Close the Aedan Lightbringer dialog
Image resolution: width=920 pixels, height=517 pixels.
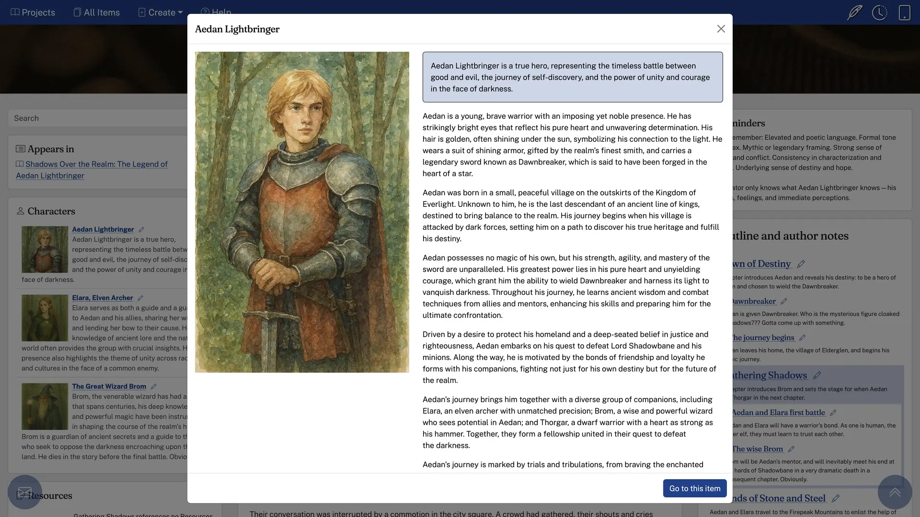click(x=721, y=29)
